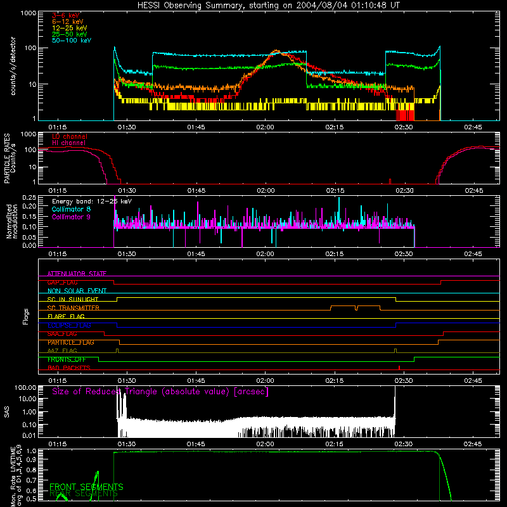507x507 pixels.
Task: Select the Collimator 8 legend label
Action: (x=71, y=209)
